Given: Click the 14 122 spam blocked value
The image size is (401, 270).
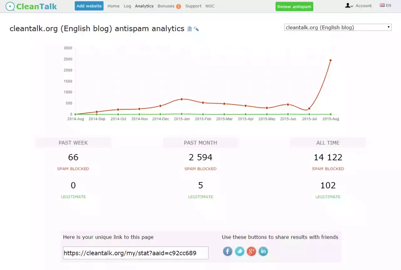Looking at the screenshot, I should [328, 157].
